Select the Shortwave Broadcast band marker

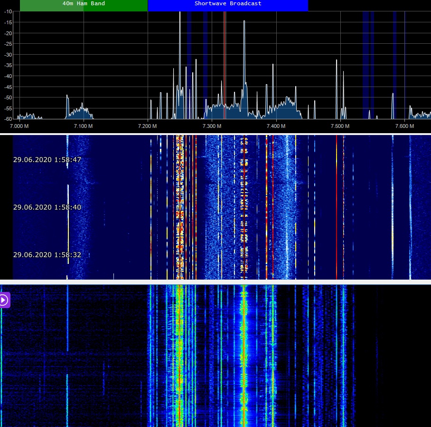(228, 5)
